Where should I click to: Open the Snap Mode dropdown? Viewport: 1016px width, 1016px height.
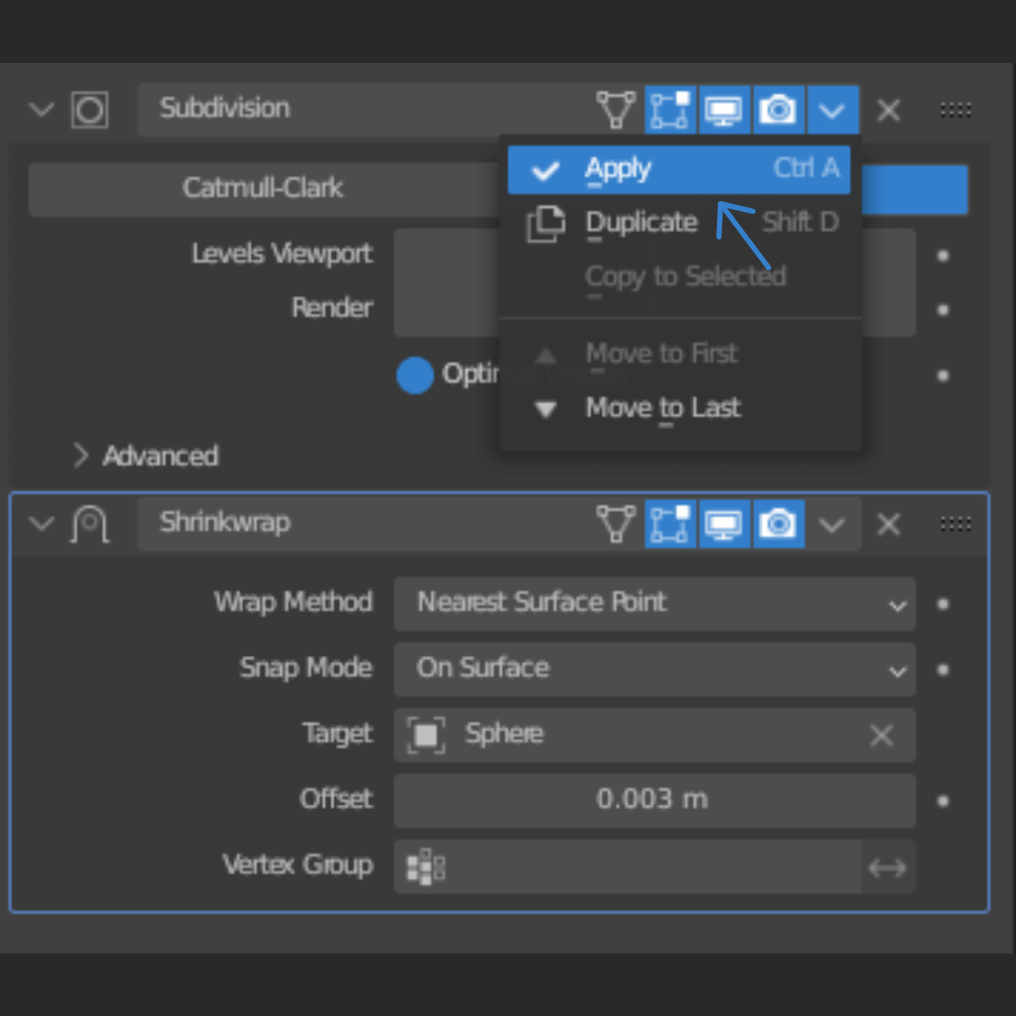point(654,669)
